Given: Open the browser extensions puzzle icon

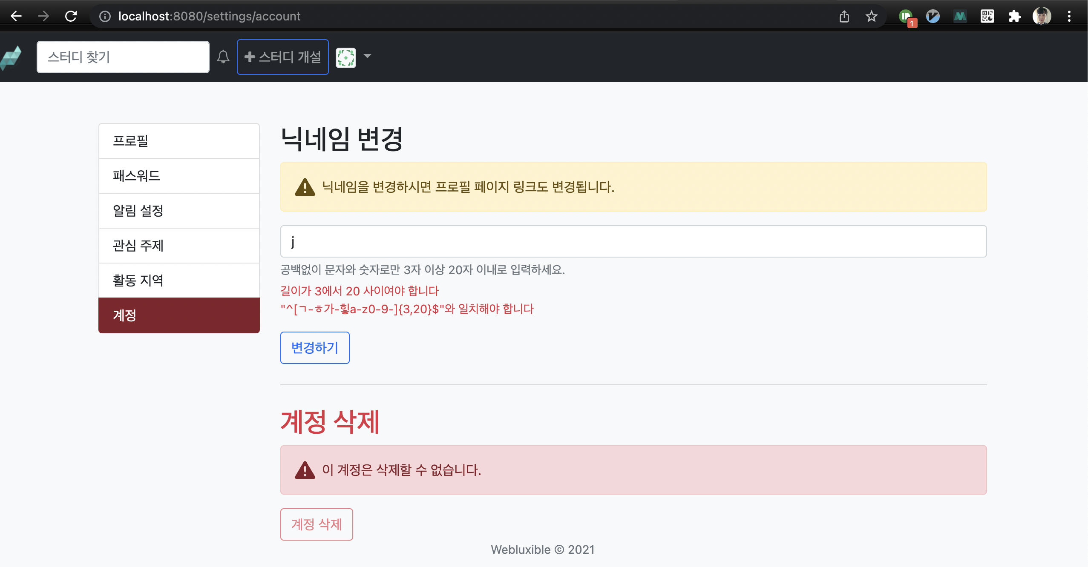Looking at the screenshot, I should click(1014, 16).
